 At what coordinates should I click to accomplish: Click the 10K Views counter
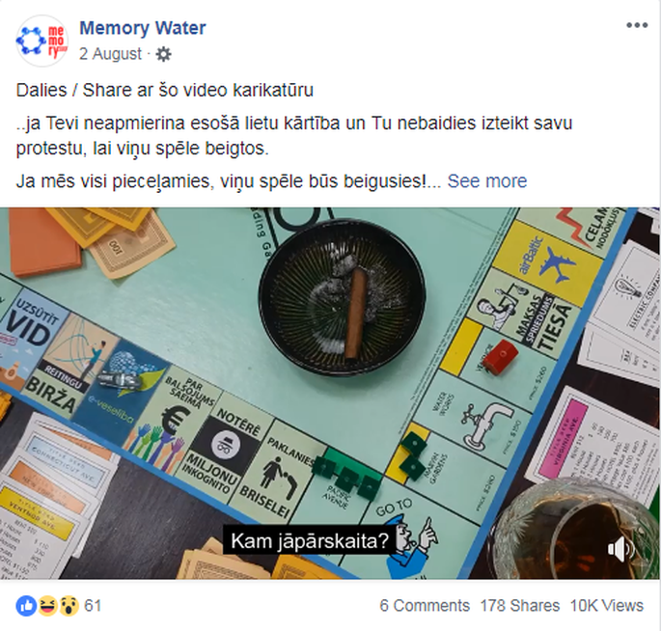click(x=607, y=606)
